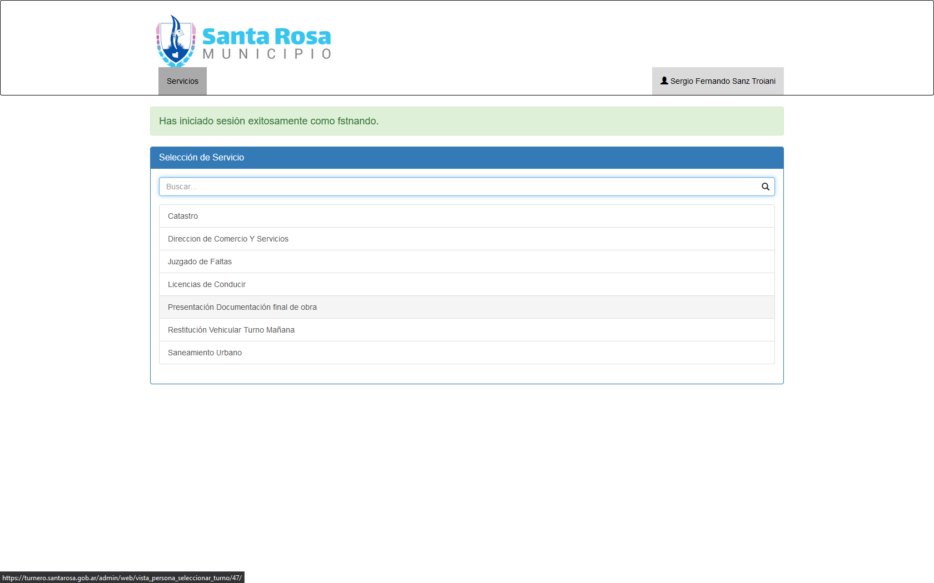Click the status bar URL preview
Image resolution: width=934 pixels, height=583 pixels.
tap(122, 578)
